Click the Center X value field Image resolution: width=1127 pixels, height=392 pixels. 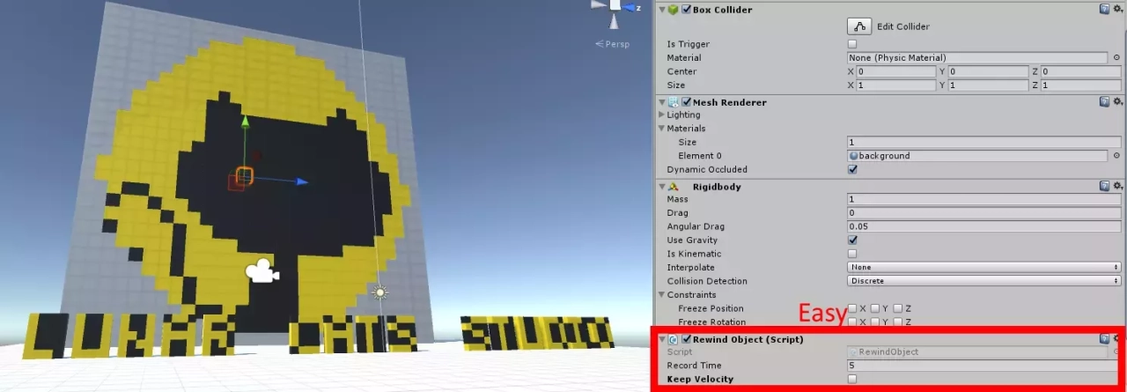[x=895, y=71]
